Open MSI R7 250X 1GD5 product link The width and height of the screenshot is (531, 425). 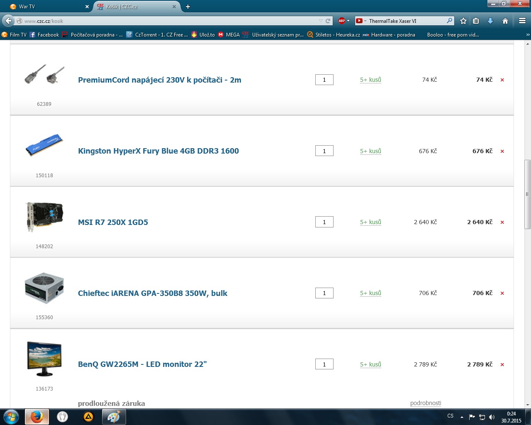(x=113, y=222)
